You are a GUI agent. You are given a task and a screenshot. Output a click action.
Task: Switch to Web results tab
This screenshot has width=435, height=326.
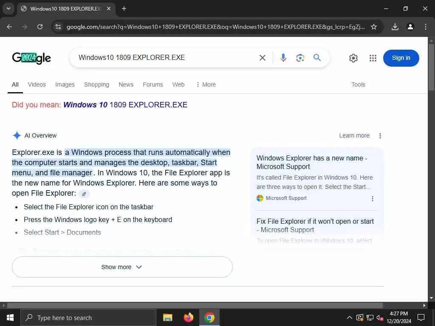(x=178, y=84)
